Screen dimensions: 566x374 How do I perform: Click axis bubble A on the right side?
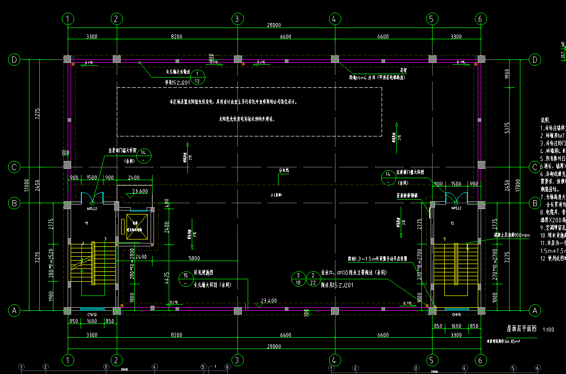point(535,310)
